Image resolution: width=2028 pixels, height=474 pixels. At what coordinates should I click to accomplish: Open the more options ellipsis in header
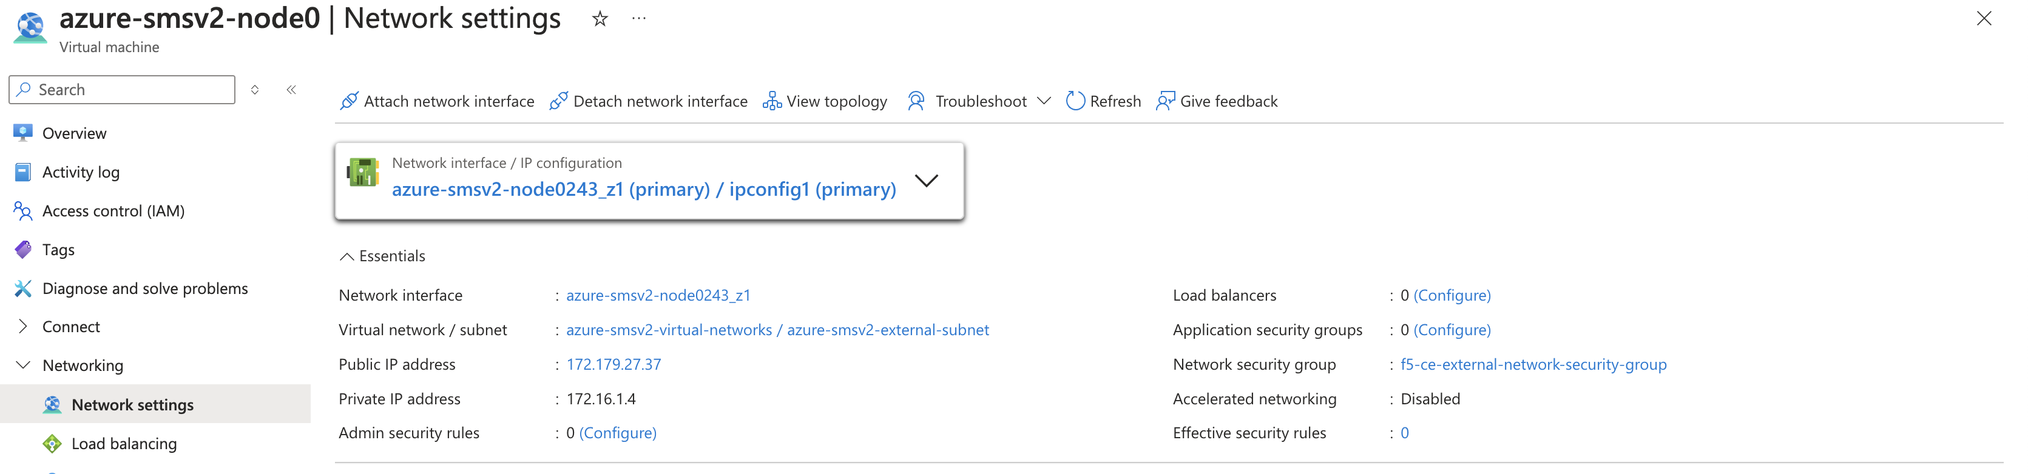(638, 19)
